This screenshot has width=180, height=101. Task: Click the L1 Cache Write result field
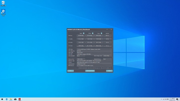pos(90,39)
